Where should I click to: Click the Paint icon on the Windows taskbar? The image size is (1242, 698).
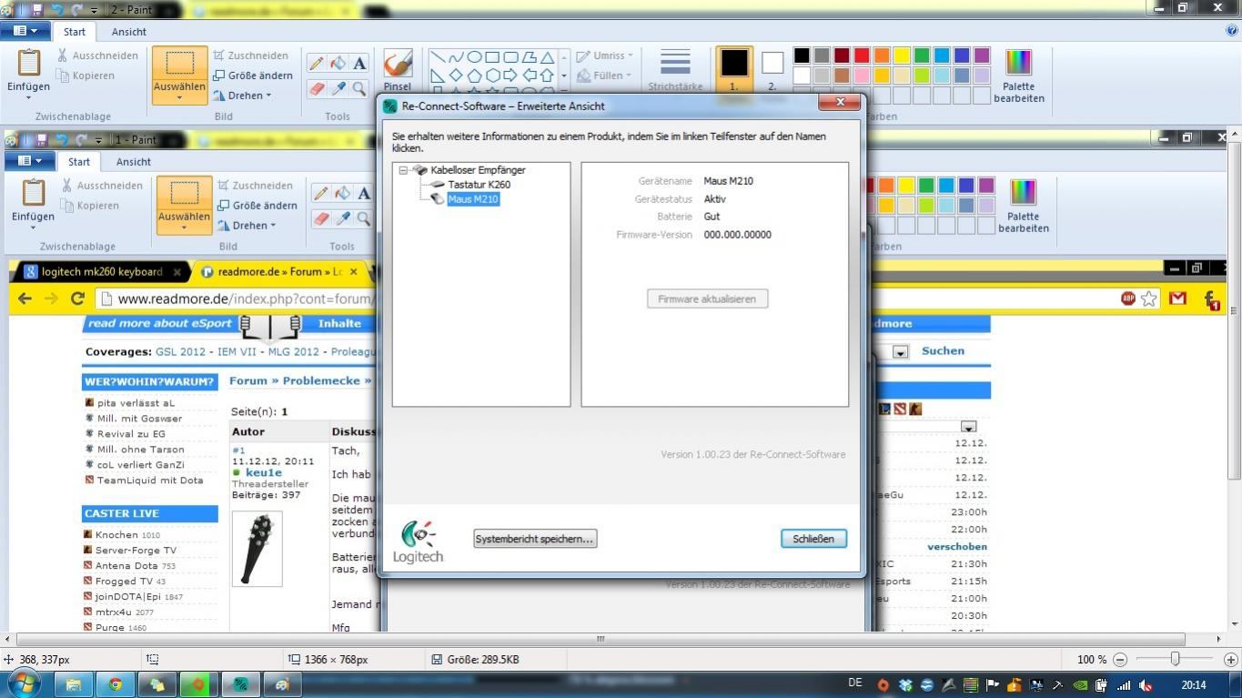point(282,684)
